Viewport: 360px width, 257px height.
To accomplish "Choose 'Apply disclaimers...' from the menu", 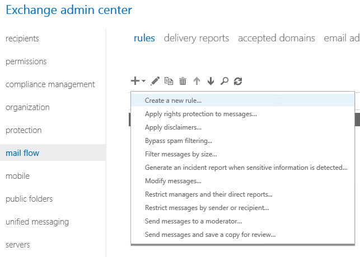I will (x=173, y=127).
